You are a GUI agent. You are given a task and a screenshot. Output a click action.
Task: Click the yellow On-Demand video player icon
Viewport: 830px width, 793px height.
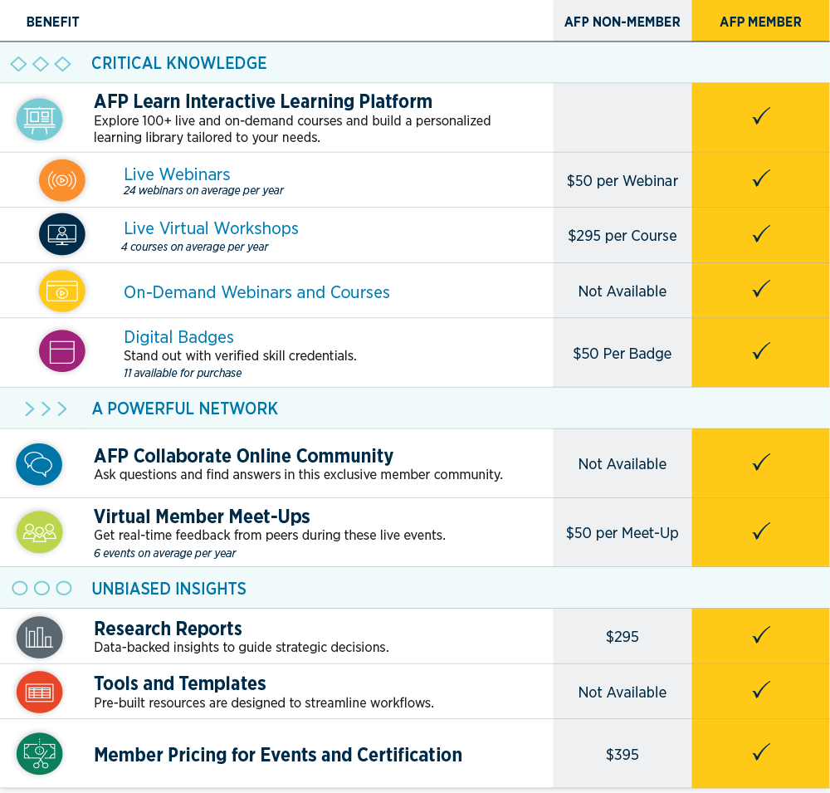tap(62, 291)
